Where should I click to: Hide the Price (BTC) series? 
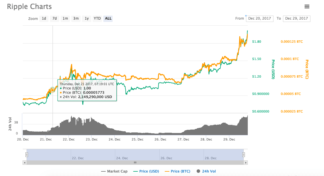coord(177,171)
